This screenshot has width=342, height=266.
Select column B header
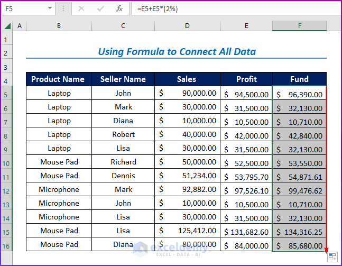[x=59, y=26]
